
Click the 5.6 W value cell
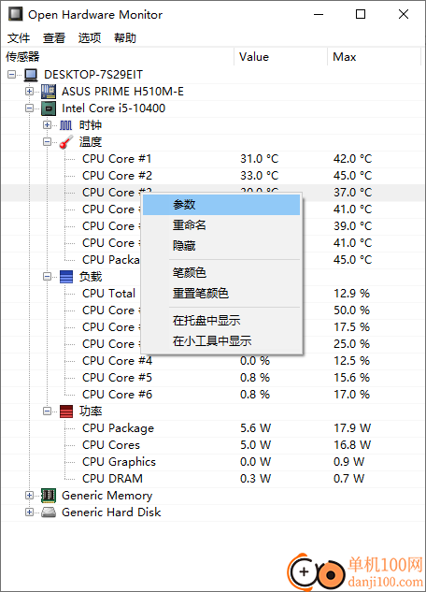[256, 428]
